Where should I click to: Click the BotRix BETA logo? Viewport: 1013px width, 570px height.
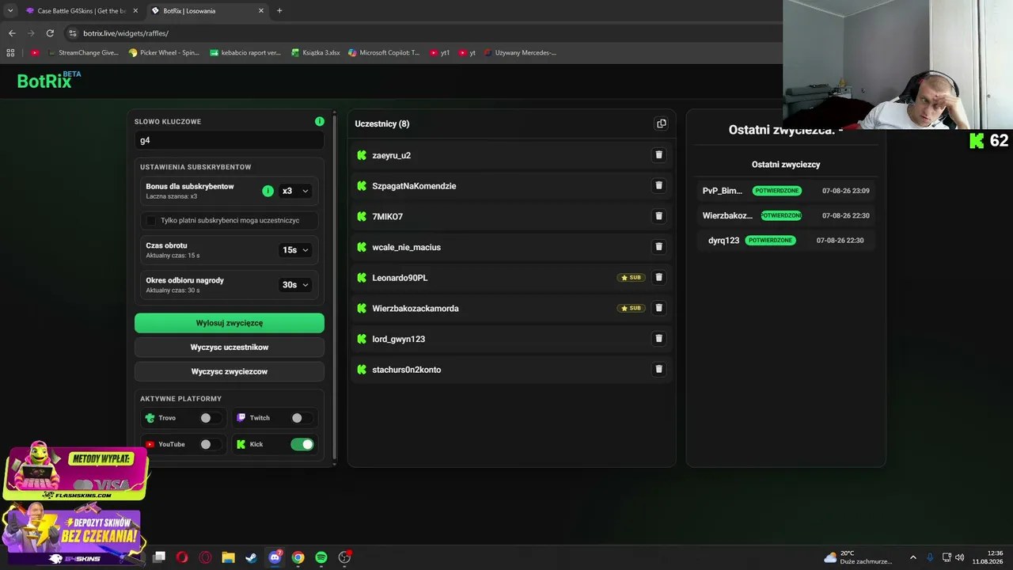(x=49, y=80)
